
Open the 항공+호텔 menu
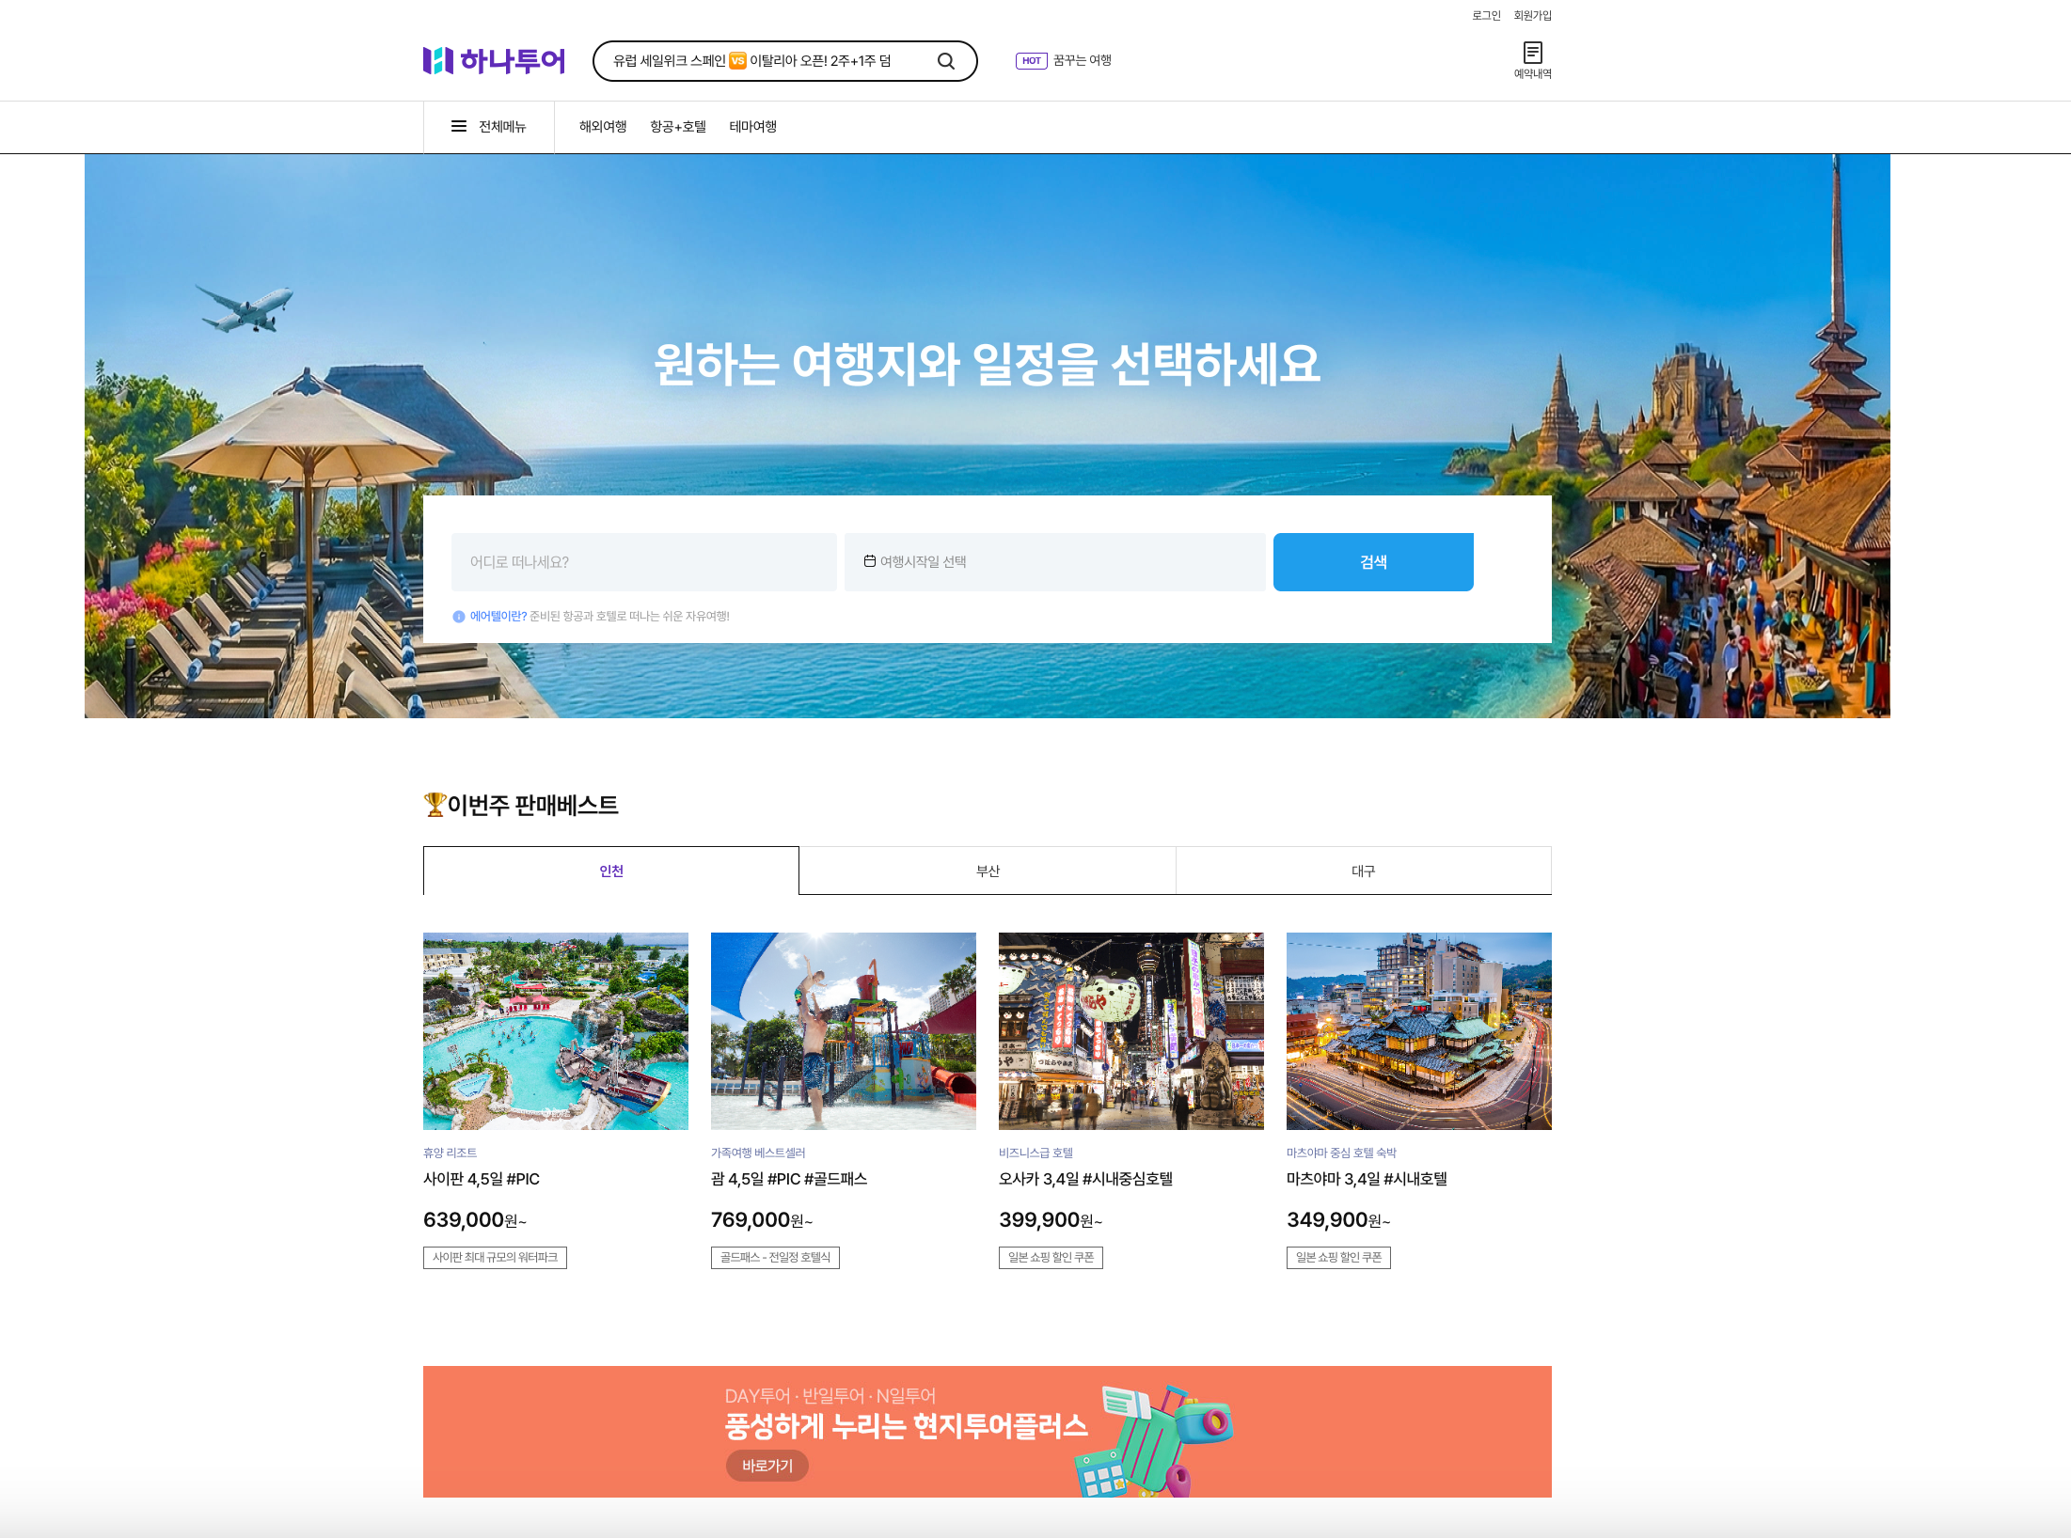coord(678,127)
